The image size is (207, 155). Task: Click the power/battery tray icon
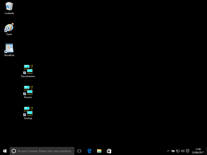[173, 151]
